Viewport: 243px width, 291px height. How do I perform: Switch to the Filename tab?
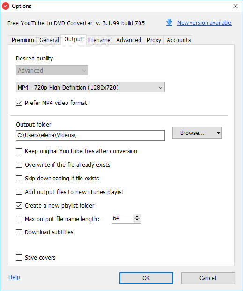coord(99,40)
